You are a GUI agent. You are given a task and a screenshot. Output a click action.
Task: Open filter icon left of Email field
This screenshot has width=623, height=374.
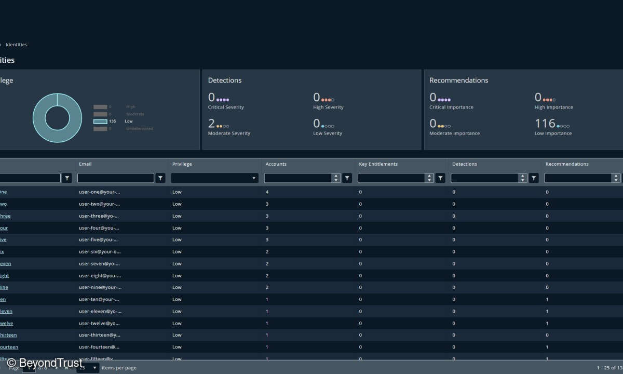pyautogui.click(x=67, y=178)
